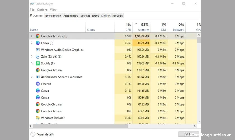Image resolution: width=235 pixels, height=140 pixels.
Task: Click the 192.9 MB memory cell
Action: coord(141,57)
